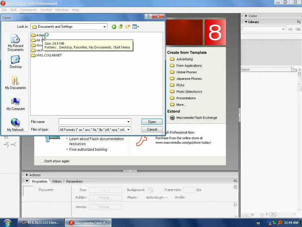The image size is (302, 227).
Task: Click the Frame rate field
Action: 189,190
